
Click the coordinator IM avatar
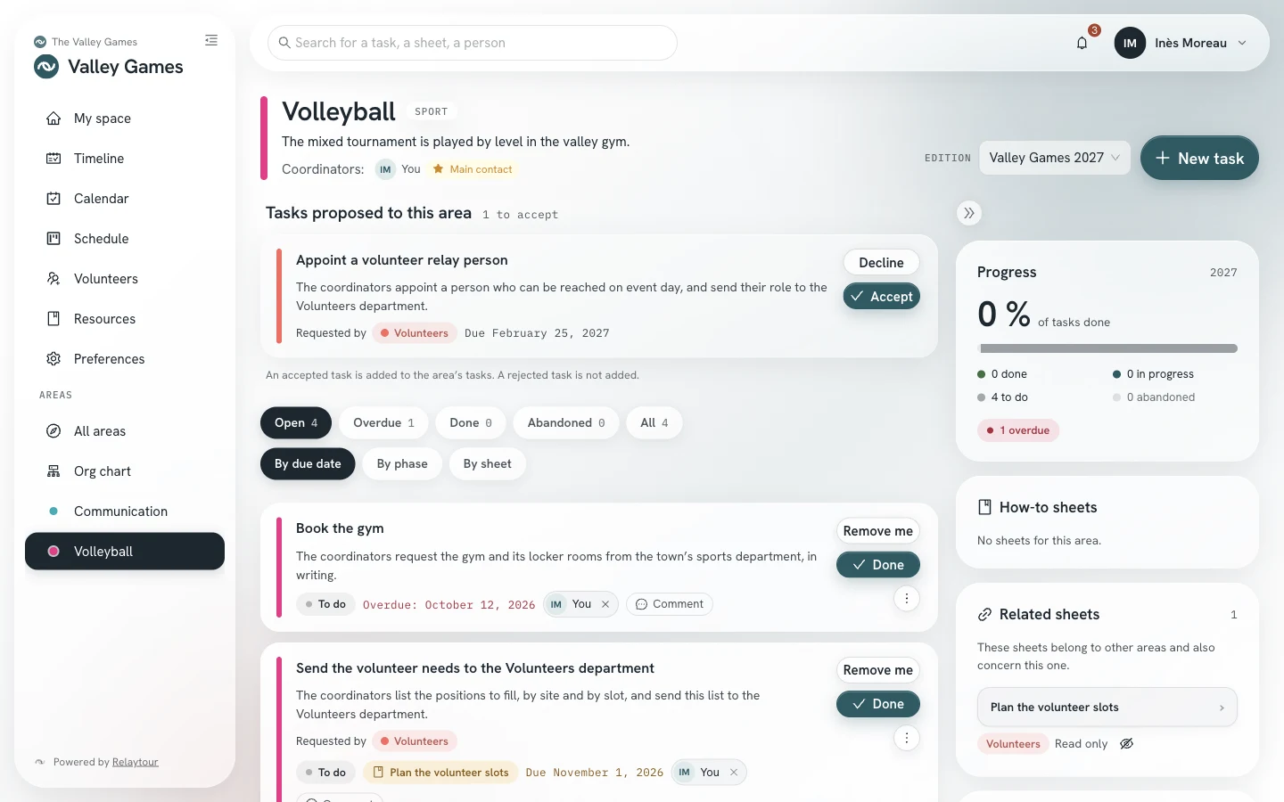(x=385, y=169)
